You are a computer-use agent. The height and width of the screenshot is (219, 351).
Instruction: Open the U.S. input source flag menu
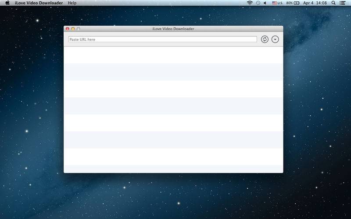pos(277,3)
